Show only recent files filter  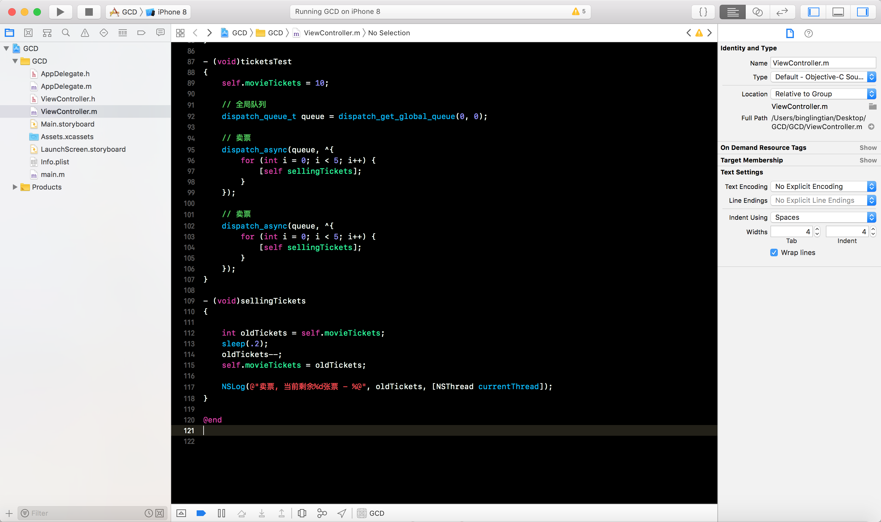click(x=149, y=513)
